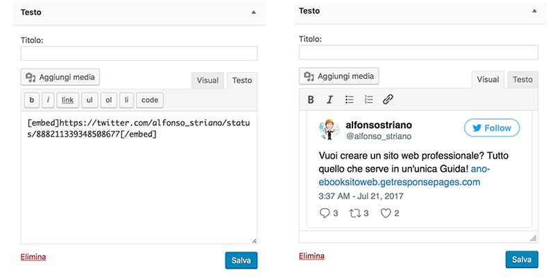Viewport: 555px width, 277px height.
Task: Click the code quicktag button
Action: click(x=149, y=100)
